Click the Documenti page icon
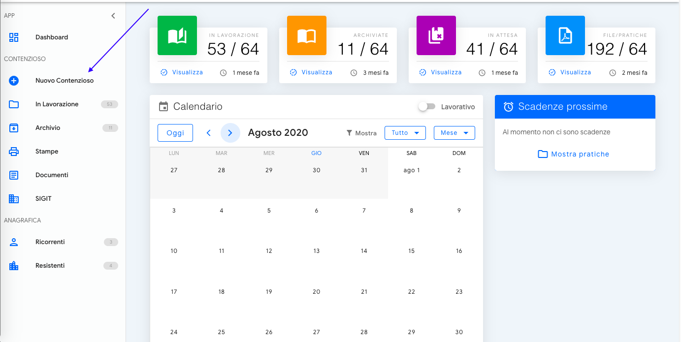 tap(14, 175)
